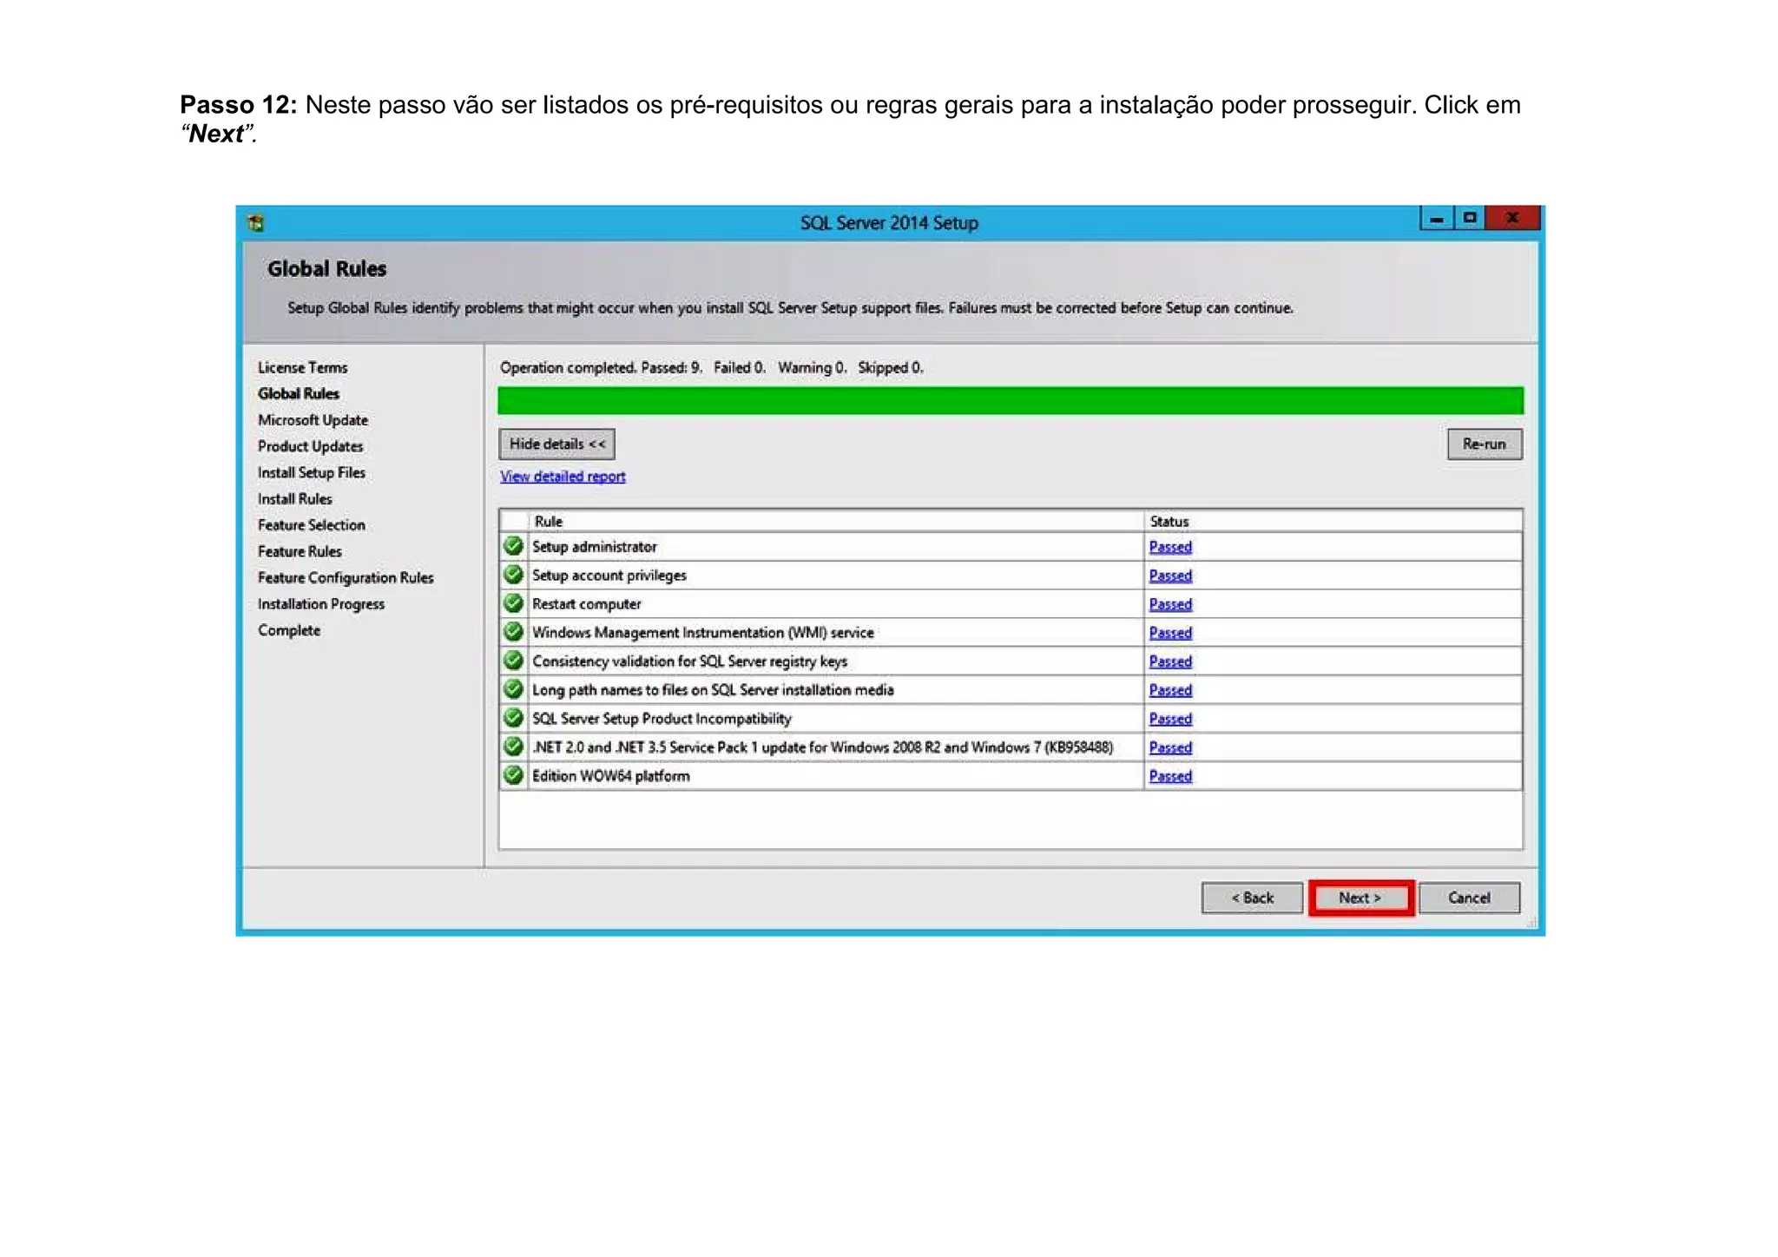Select Complete step in sidebar
The width and height of the screenshot is (1778, 1257).
288,630
